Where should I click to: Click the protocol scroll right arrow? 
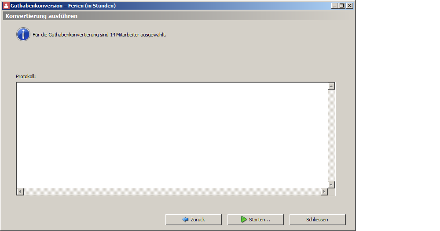tap(324, 192)
